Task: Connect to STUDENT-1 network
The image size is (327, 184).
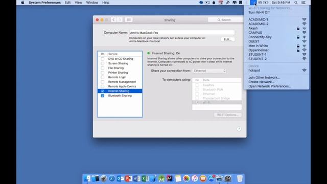Action: click(x=276, y=55)
